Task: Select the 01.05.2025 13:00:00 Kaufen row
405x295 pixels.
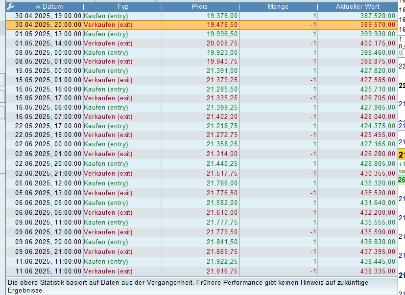Action: tap(202, 34)
